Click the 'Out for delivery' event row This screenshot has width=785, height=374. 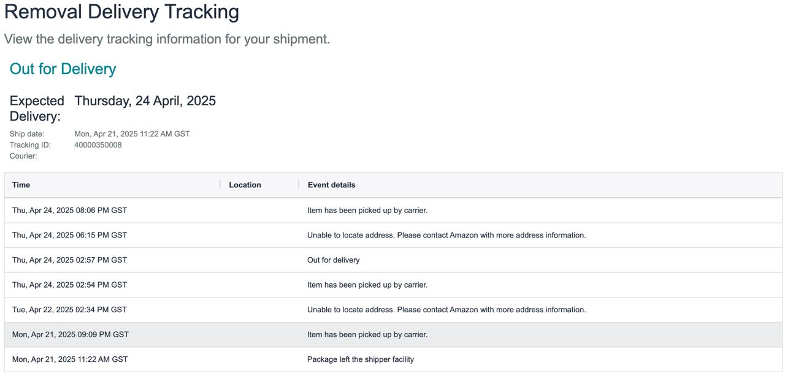click(x=393, y=260)
